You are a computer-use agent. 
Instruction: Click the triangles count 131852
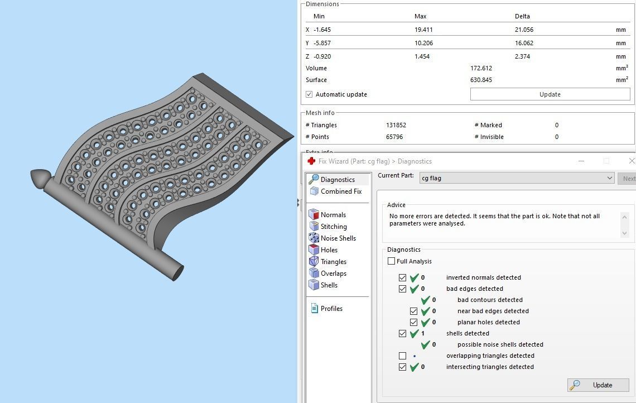396,125
